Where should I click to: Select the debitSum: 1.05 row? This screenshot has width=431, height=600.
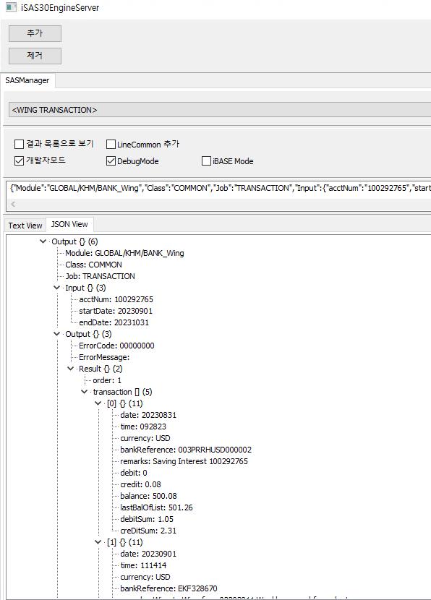pos(147,519)
